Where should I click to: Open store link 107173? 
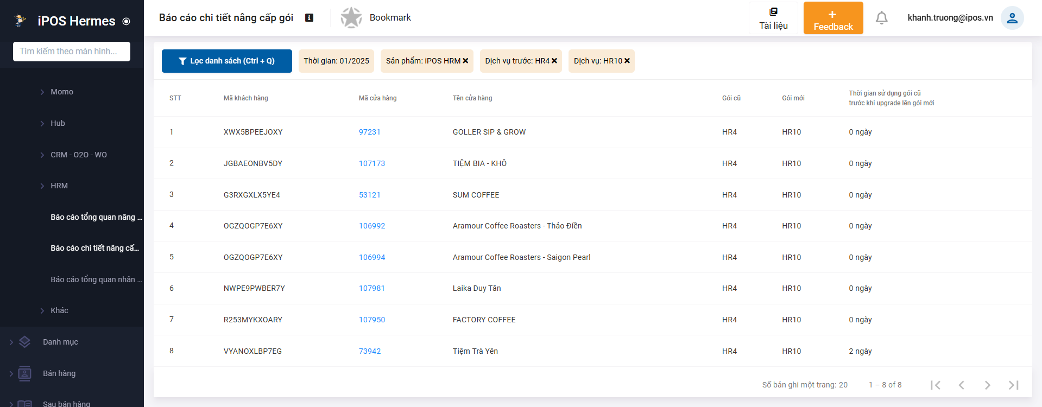(x=372, y=163)
